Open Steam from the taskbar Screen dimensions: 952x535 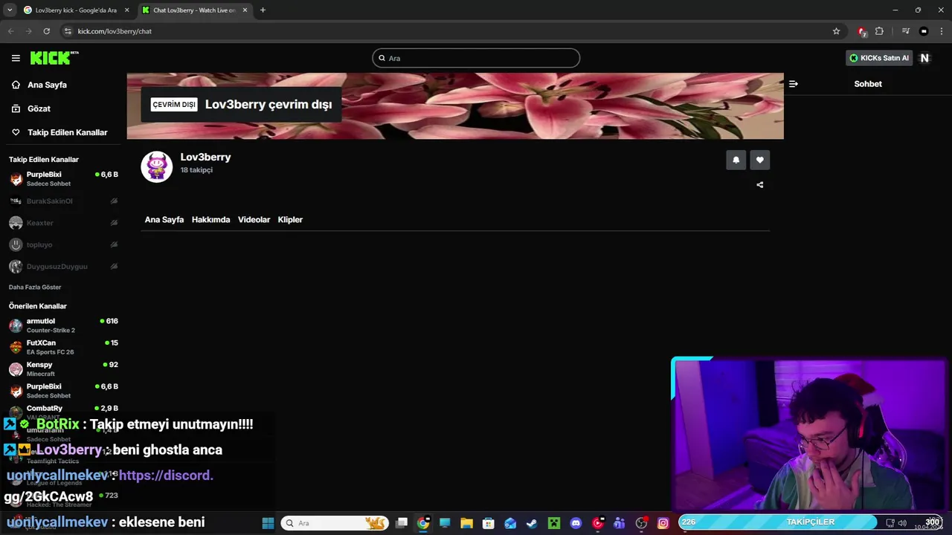click(532, 523)
